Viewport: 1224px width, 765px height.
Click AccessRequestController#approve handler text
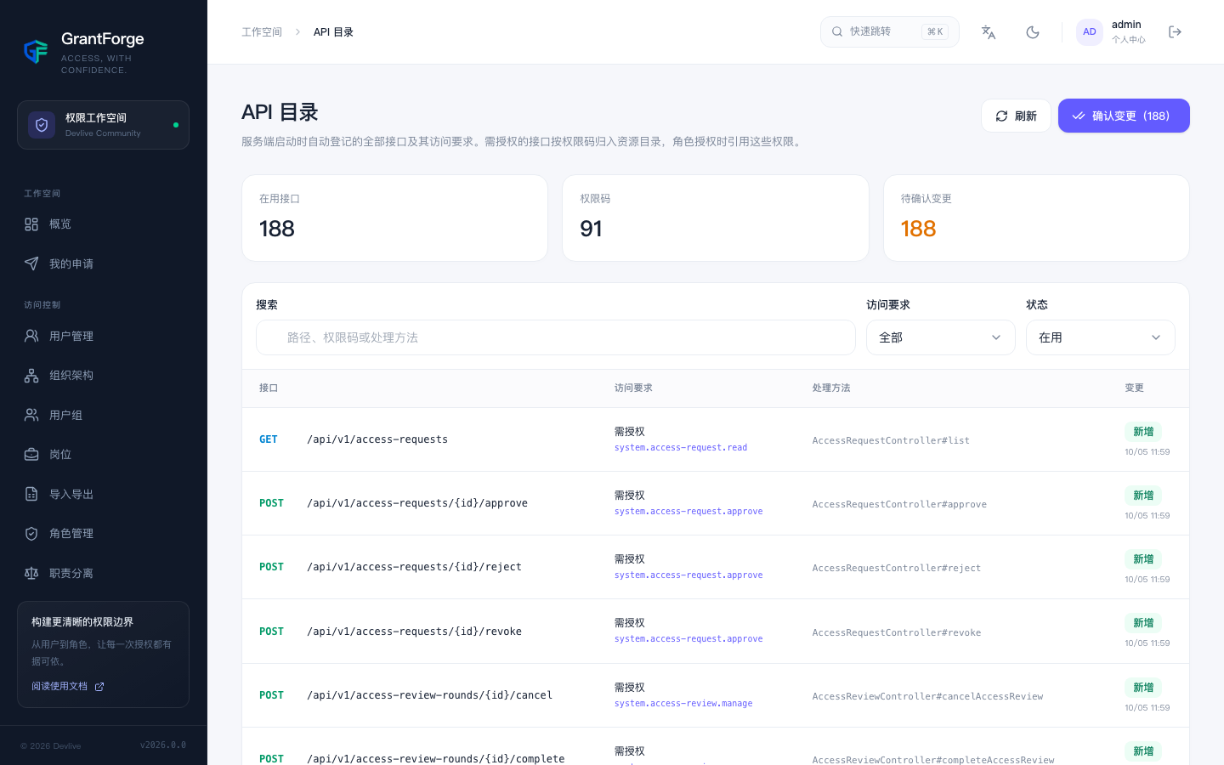[899, 504]
